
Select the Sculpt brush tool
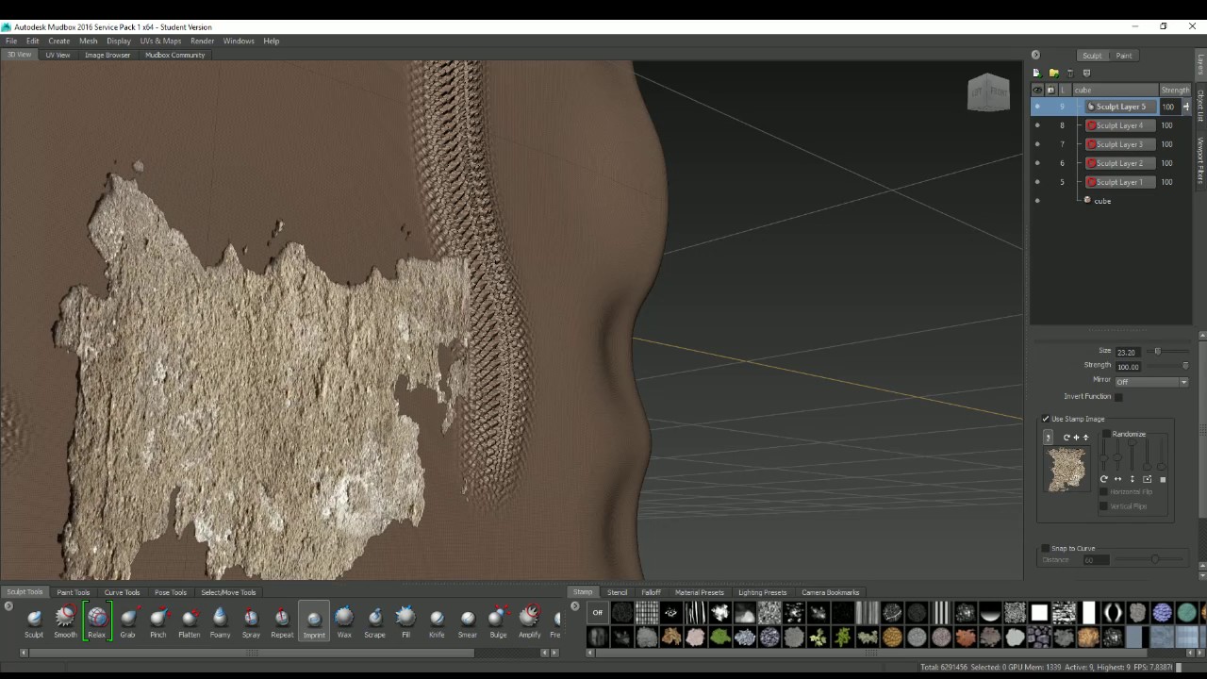click(34, 621)
